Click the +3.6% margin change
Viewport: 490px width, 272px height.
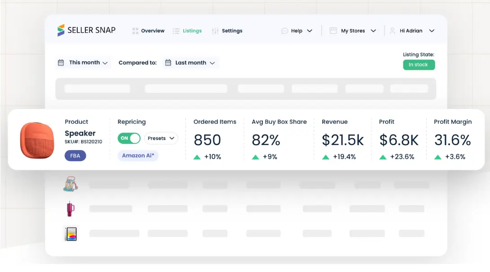[x=455, y=157]
